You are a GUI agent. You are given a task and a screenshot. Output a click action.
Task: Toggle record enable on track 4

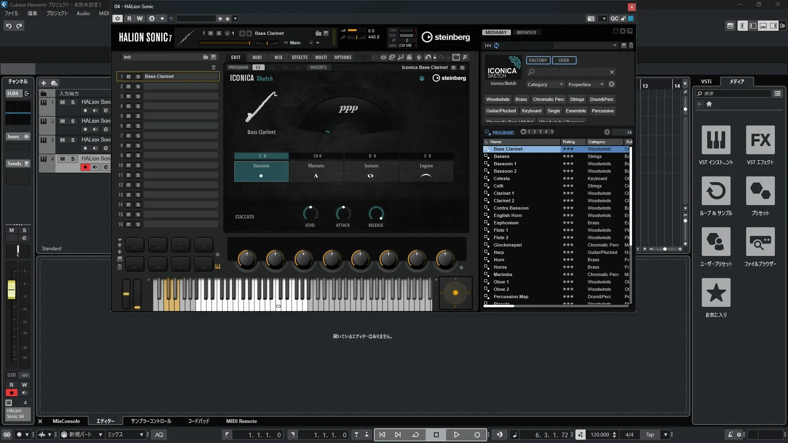[x=85, y=167]
